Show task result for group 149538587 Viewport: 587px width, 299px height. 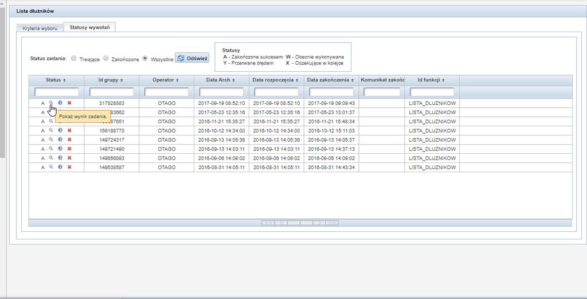[x=51, y=167]
